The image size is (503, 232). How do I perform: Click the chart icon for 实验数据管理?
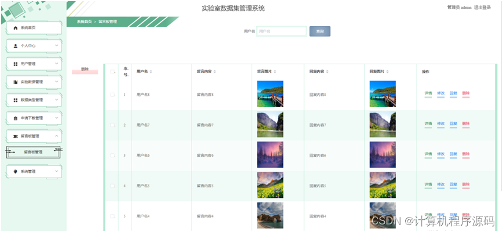click(x=16, y=82)
